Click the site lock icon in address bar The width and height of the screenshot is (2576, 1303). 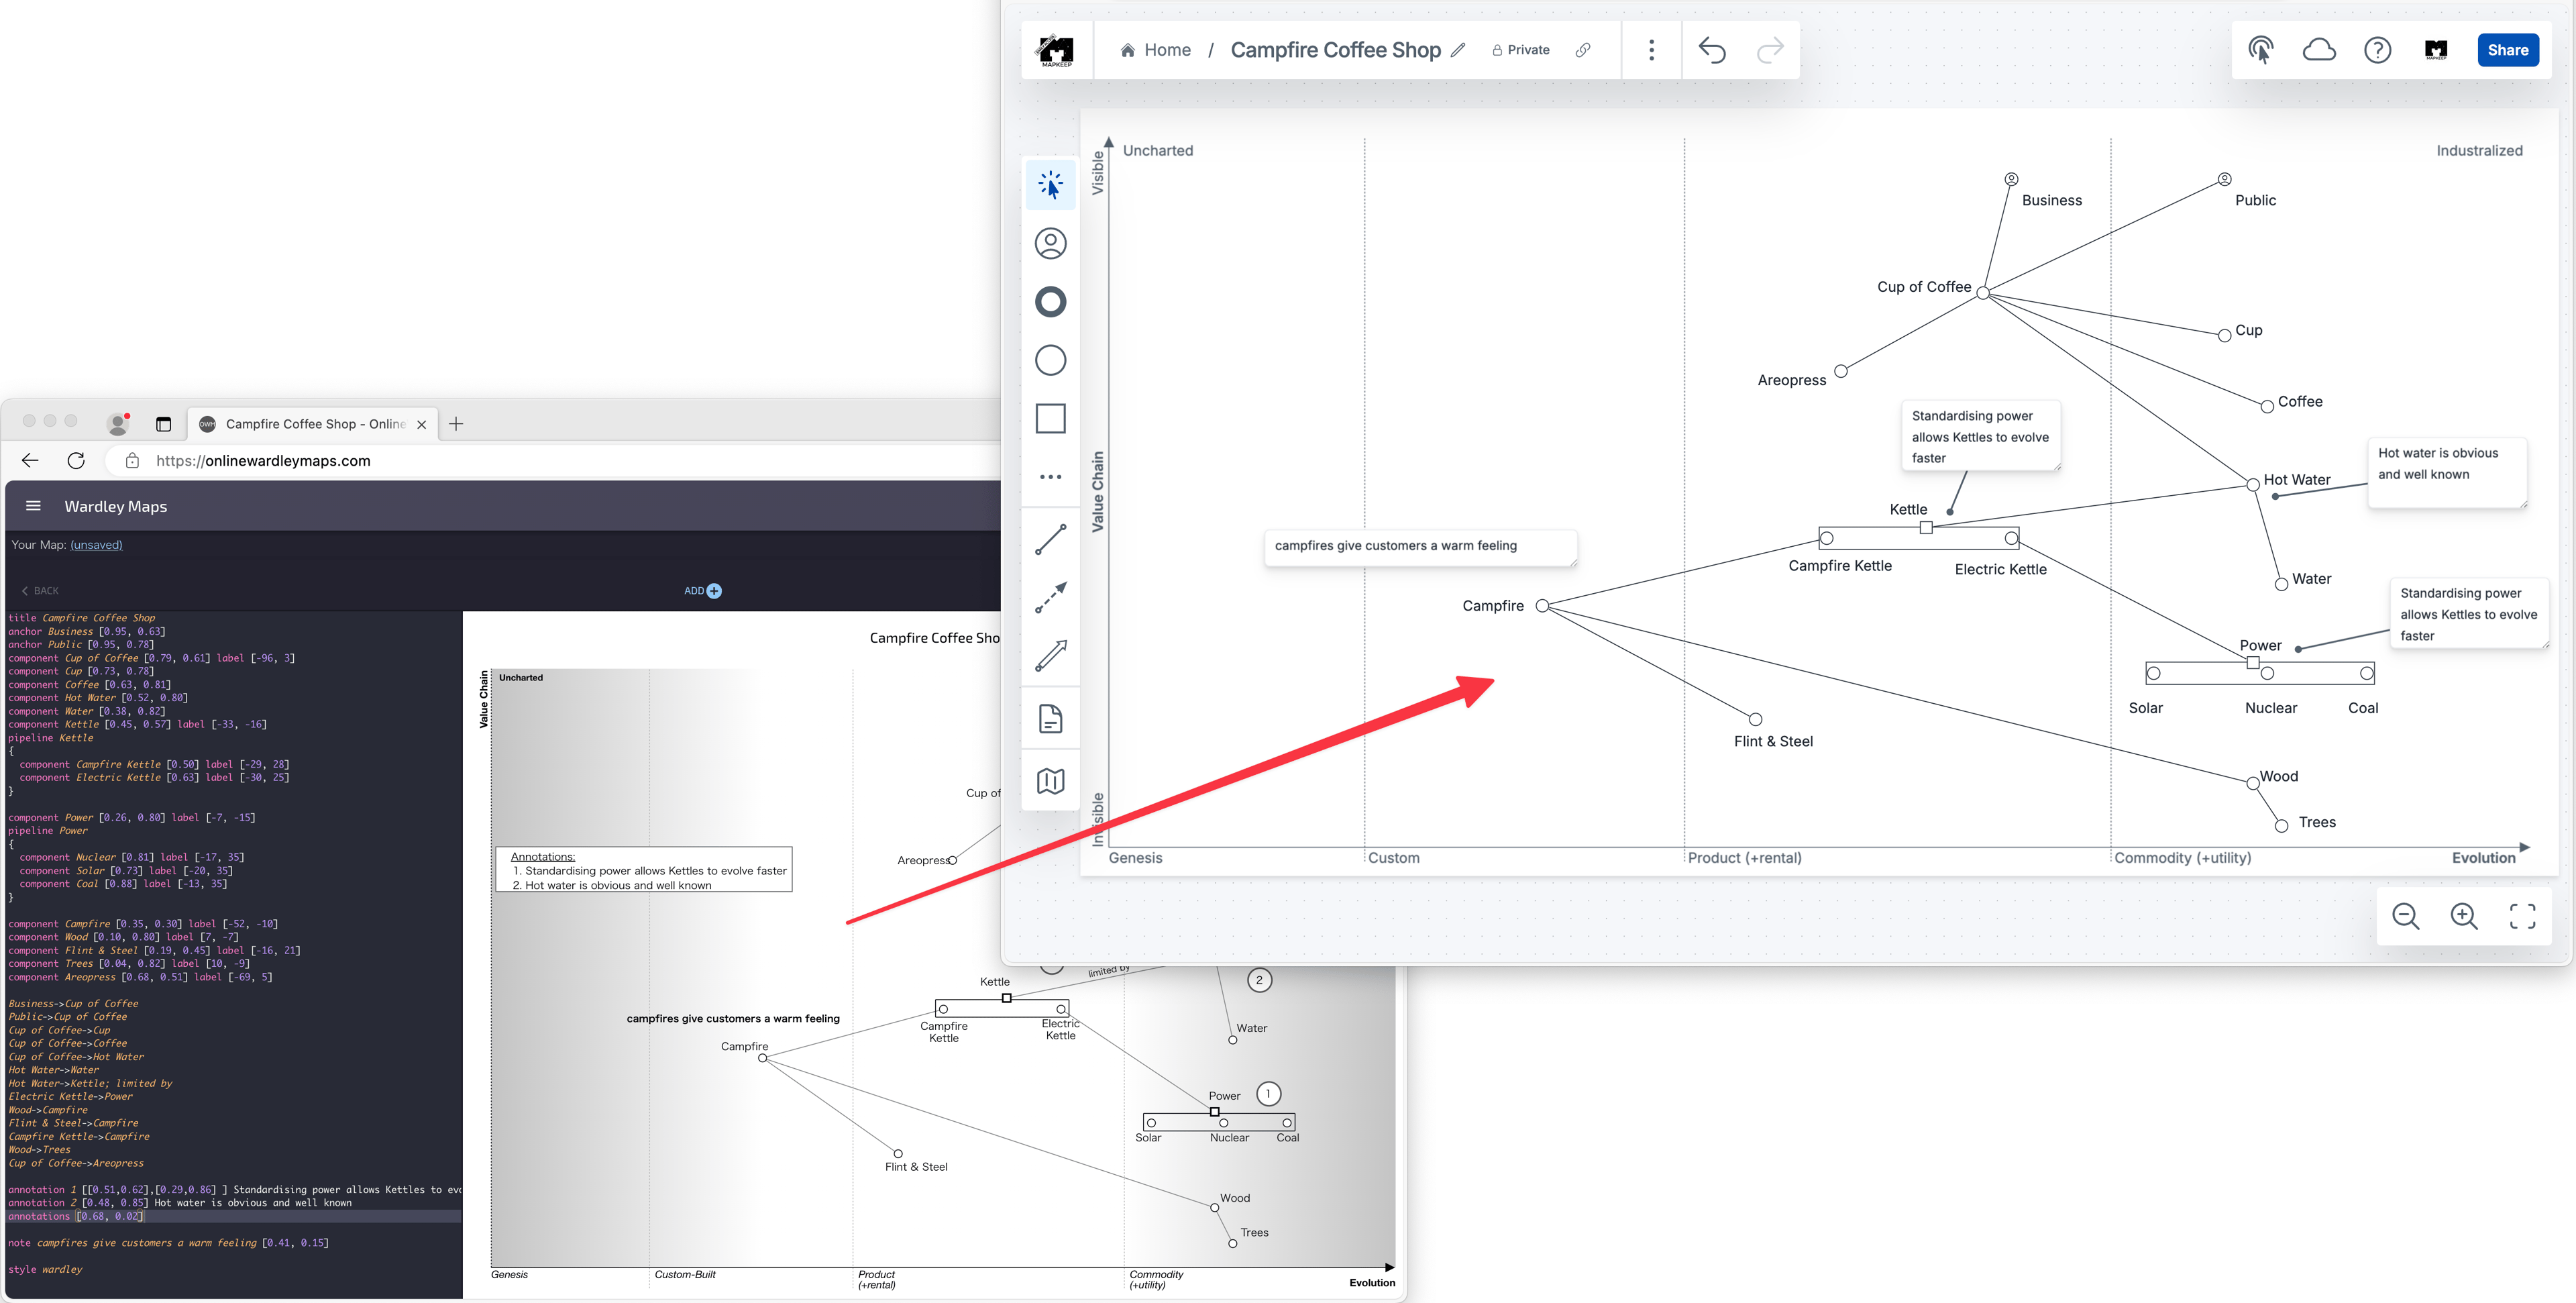pos(132,461)
